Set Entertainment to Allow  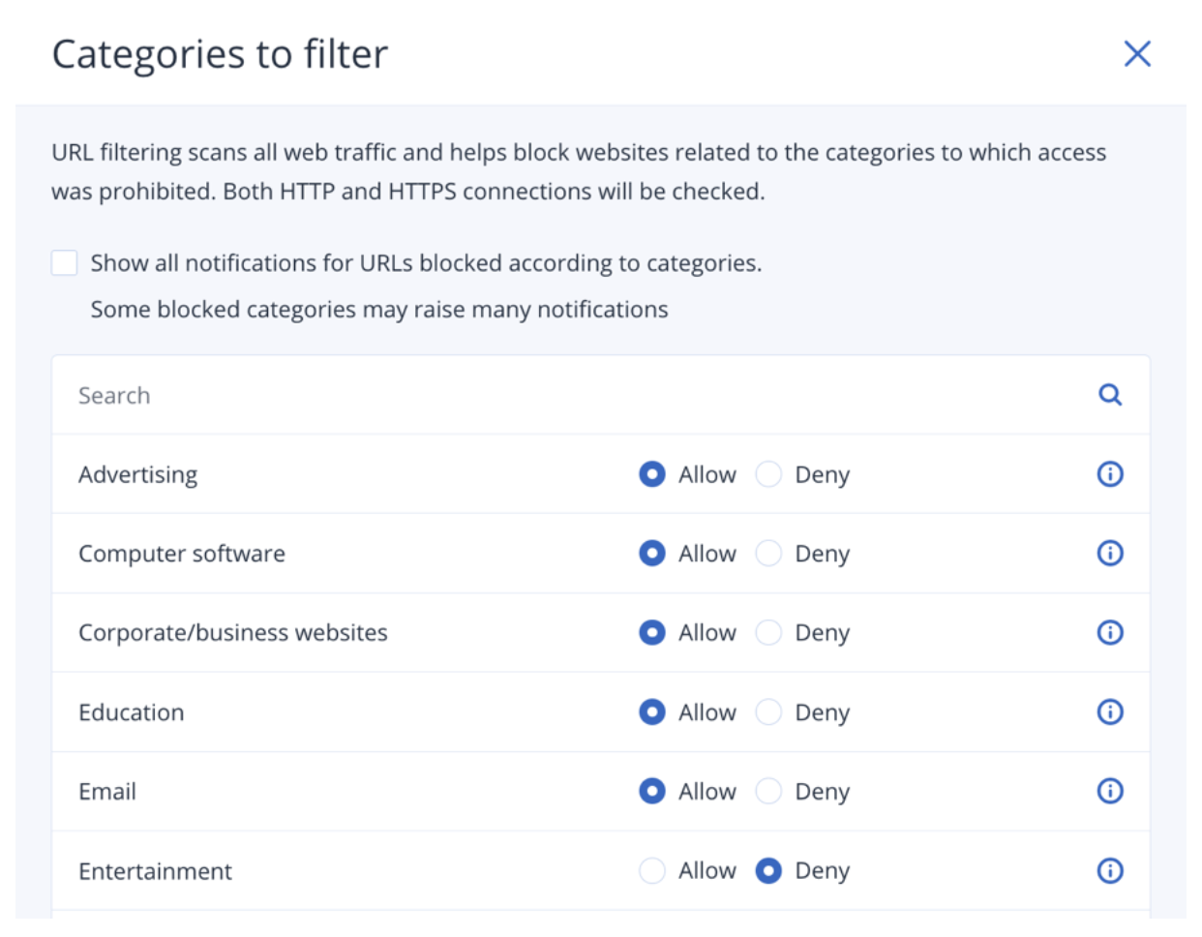click(x=652, y=871)
